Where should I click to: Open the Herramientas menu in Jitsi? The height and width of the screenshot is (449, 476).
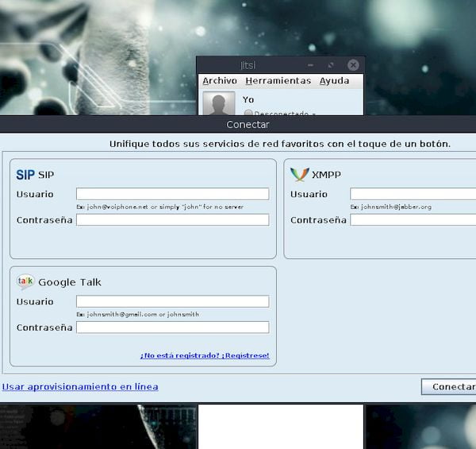coord(278,81)
